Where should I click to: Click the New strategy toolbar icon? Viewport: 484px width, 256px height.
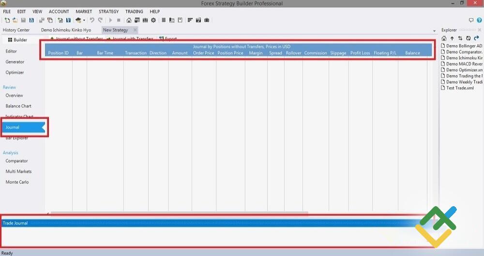coord(7,20)
